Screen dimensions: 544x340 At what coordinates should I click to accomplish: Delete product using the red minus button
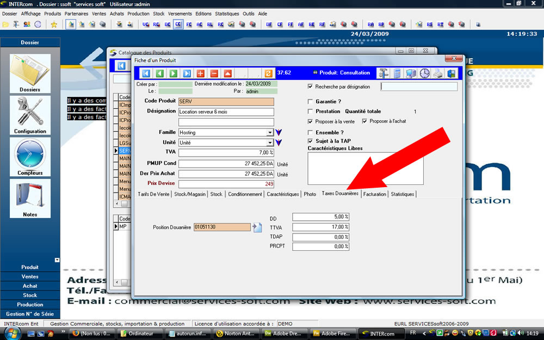pos(214,73)
